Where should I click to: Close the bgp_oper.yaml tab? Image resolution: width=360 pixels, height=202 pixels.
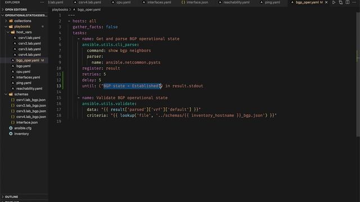click(x=326, y=2)
